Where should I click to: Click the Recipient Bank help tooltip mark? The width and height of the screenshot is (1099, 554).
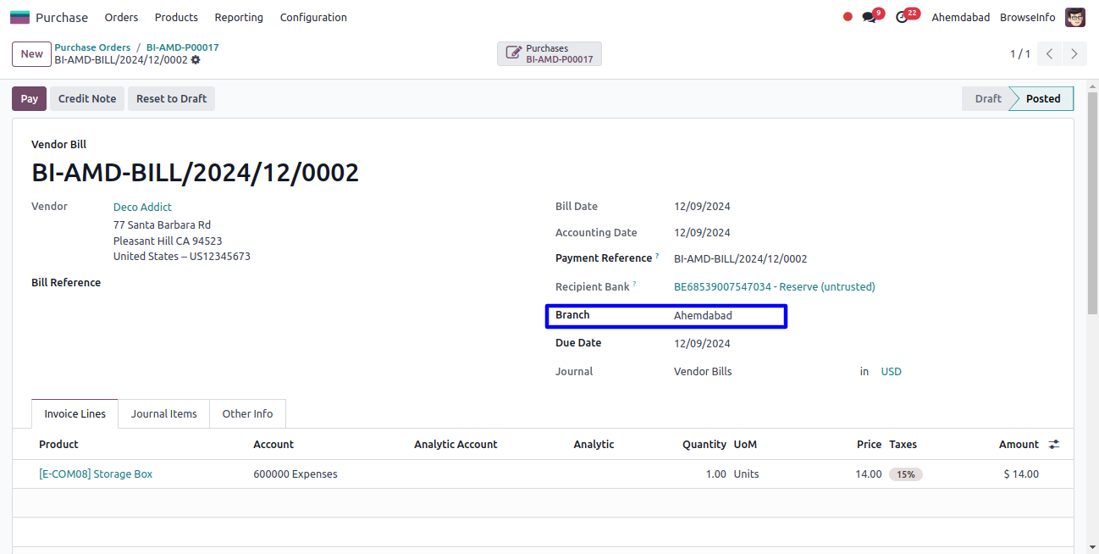coord(634,285)
